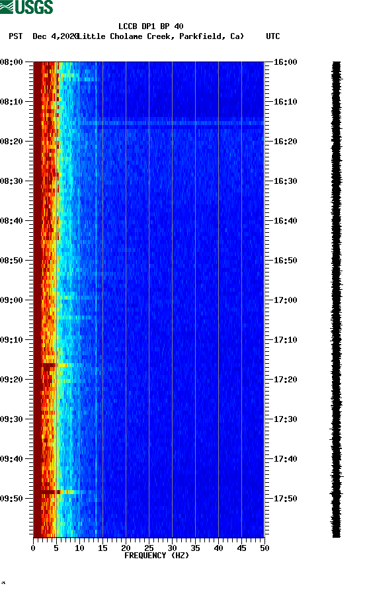Screen dimensions: 365x590
Task: Click the date text 'Dec 4,2020'
Action: (56, 36)
